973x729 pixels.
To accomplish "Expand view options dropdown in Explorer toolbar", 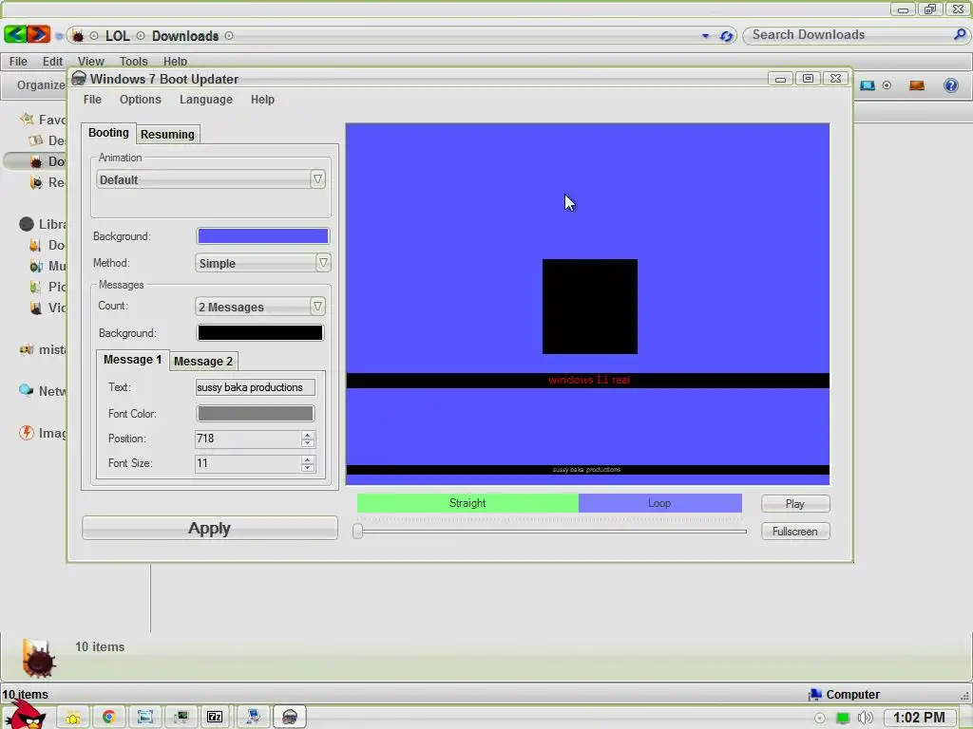I will point(887,85).
